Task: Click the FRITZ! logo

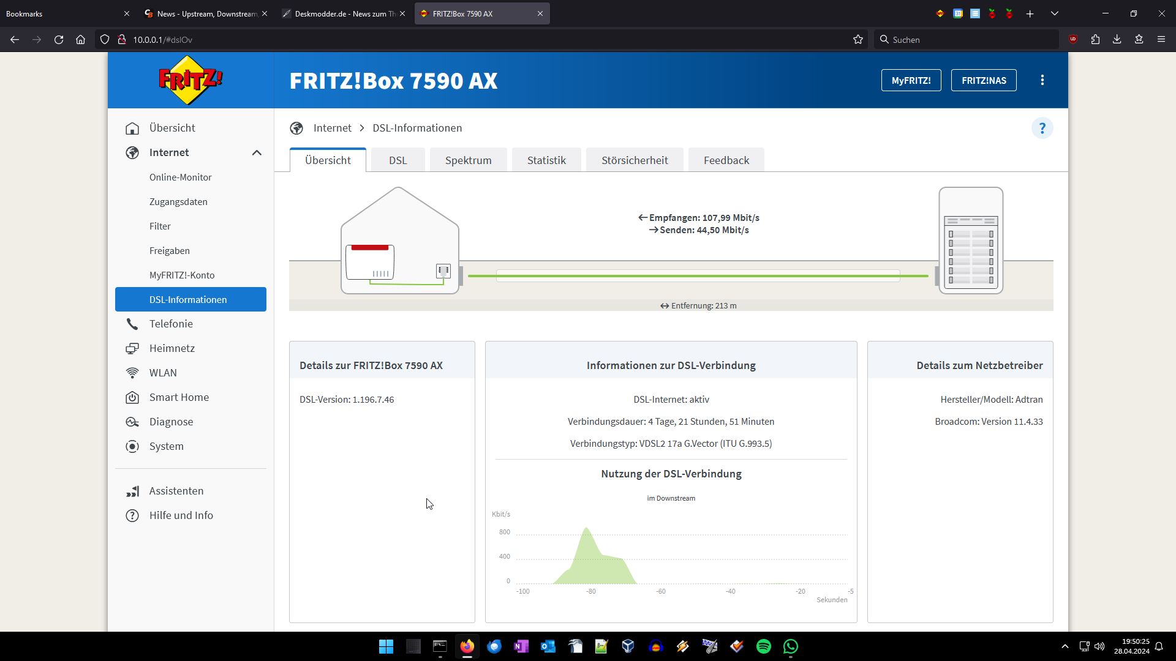Action: coord(190,80)
